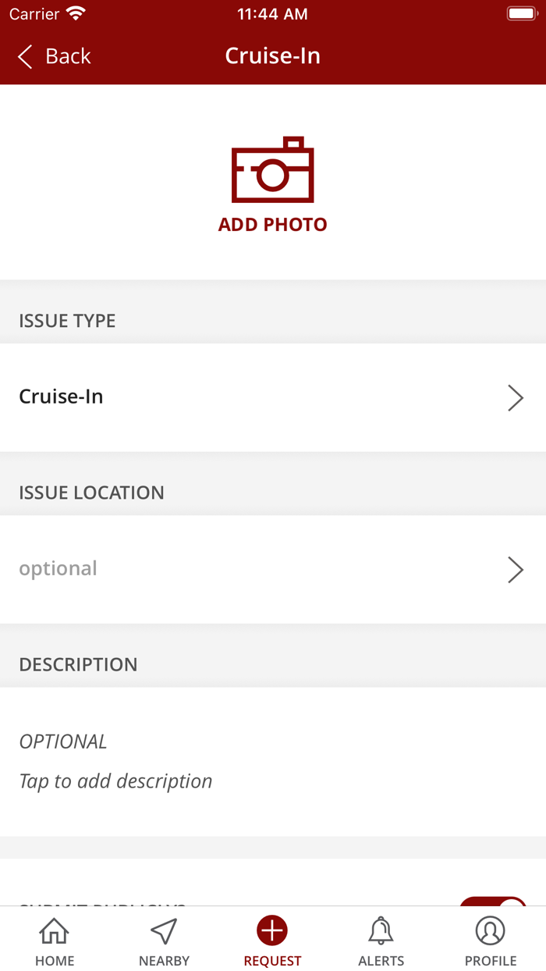
Task: Tap the battery indicator in status bar
Action: click(520, 14)
